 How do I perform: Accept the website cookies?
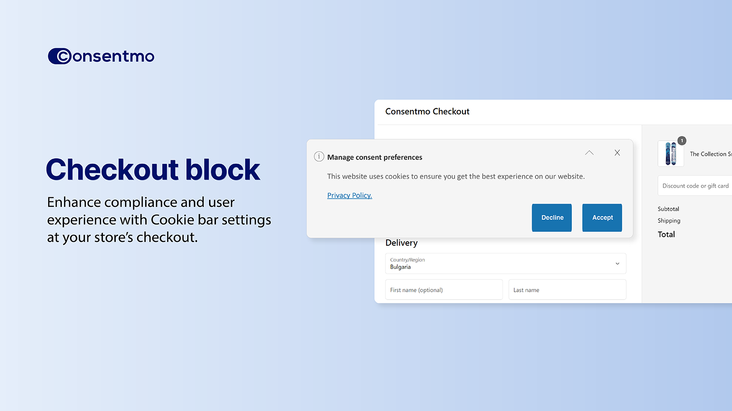(602, 217)
